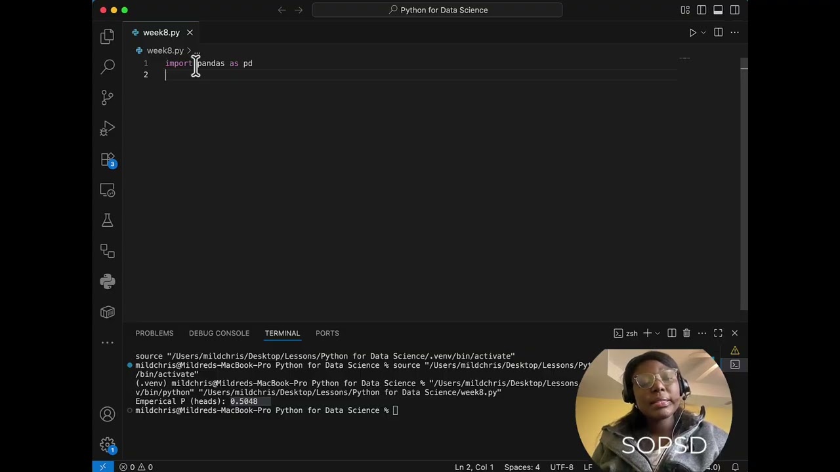Switch to the TERMINAL tab

(x=282, y=333)
